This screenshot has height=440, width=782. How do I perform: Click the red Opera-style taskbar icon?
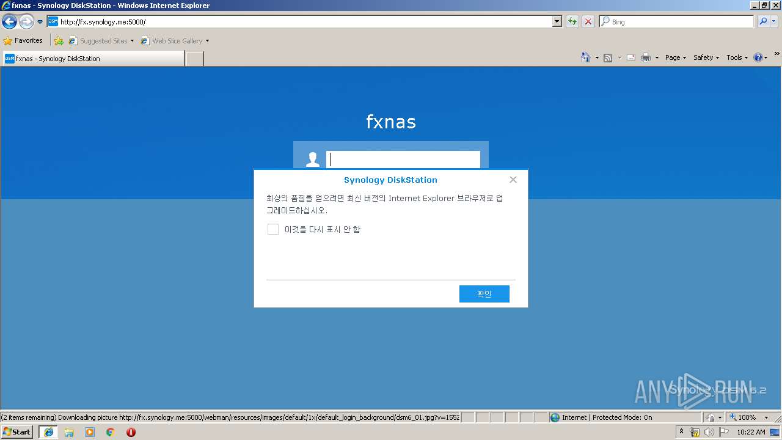131,431
